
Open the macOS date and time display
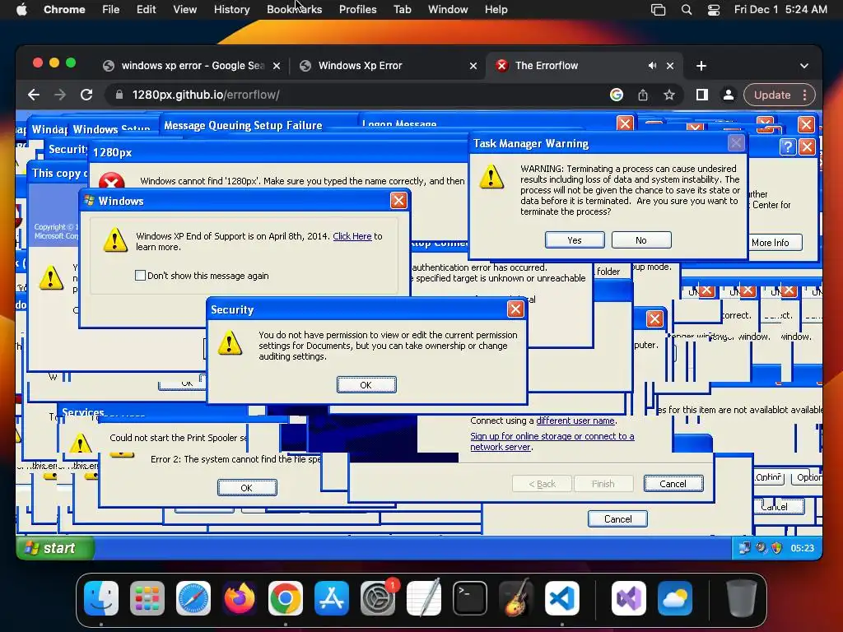coord(780,10)
